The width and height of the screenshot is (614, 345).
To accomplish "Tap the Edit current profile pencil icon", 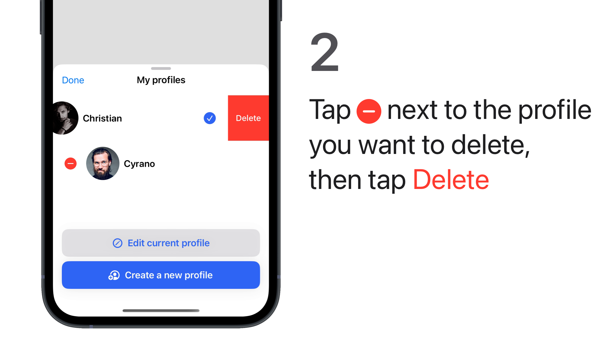I will (x=117, y=243).
